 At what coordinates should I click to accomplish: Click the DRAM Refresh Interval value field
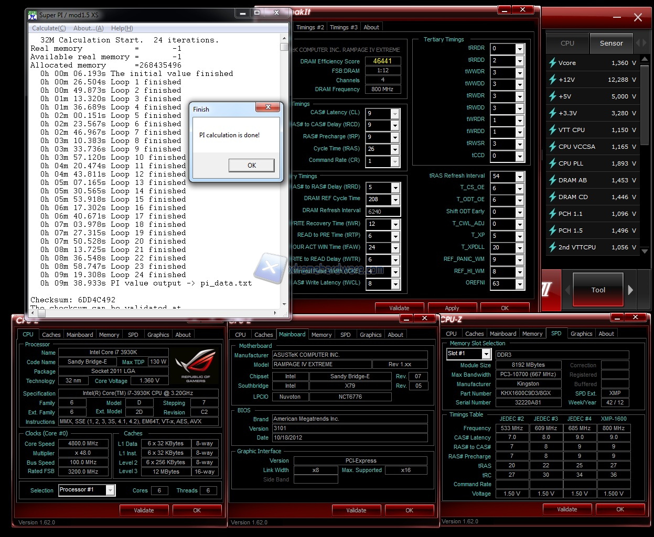(383, 212)
